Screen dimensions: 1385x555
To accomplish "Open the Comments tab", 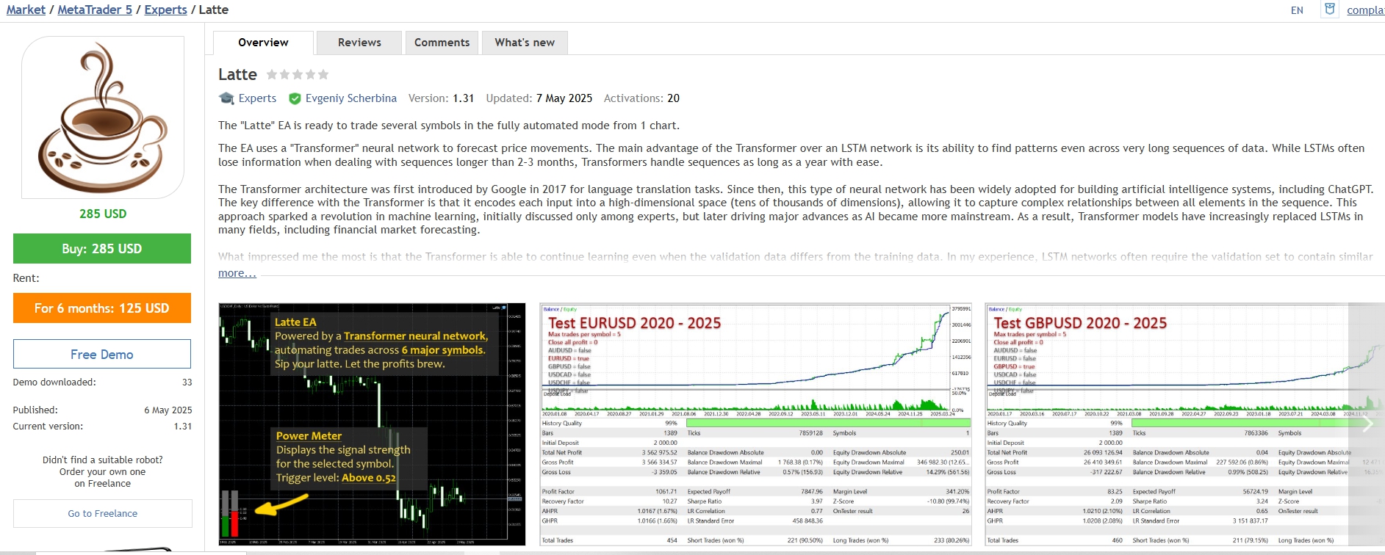I will pyautogui.click(x=442, y=43).
